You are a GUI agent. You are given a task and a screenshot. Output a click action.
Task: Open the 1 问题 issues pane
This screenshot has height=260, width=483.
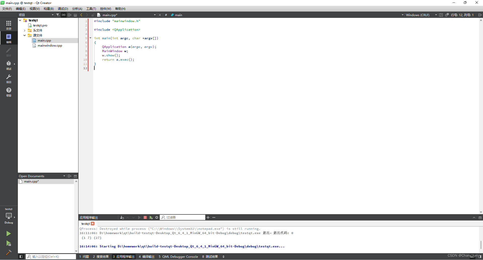84,257
